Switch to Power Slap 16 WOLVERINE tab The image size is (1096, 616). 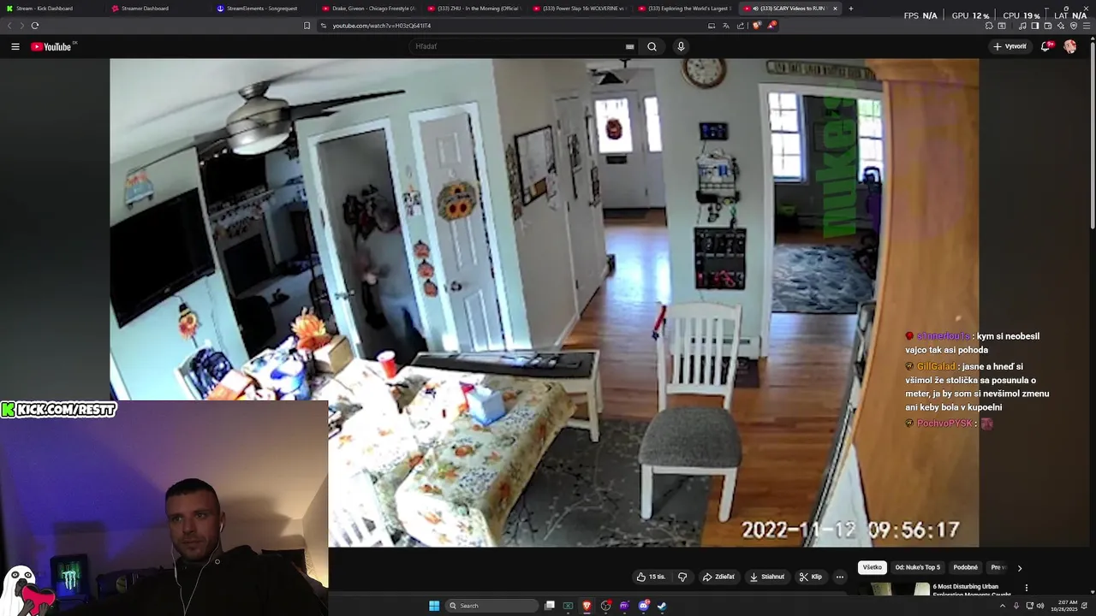[x=580, y=9]
